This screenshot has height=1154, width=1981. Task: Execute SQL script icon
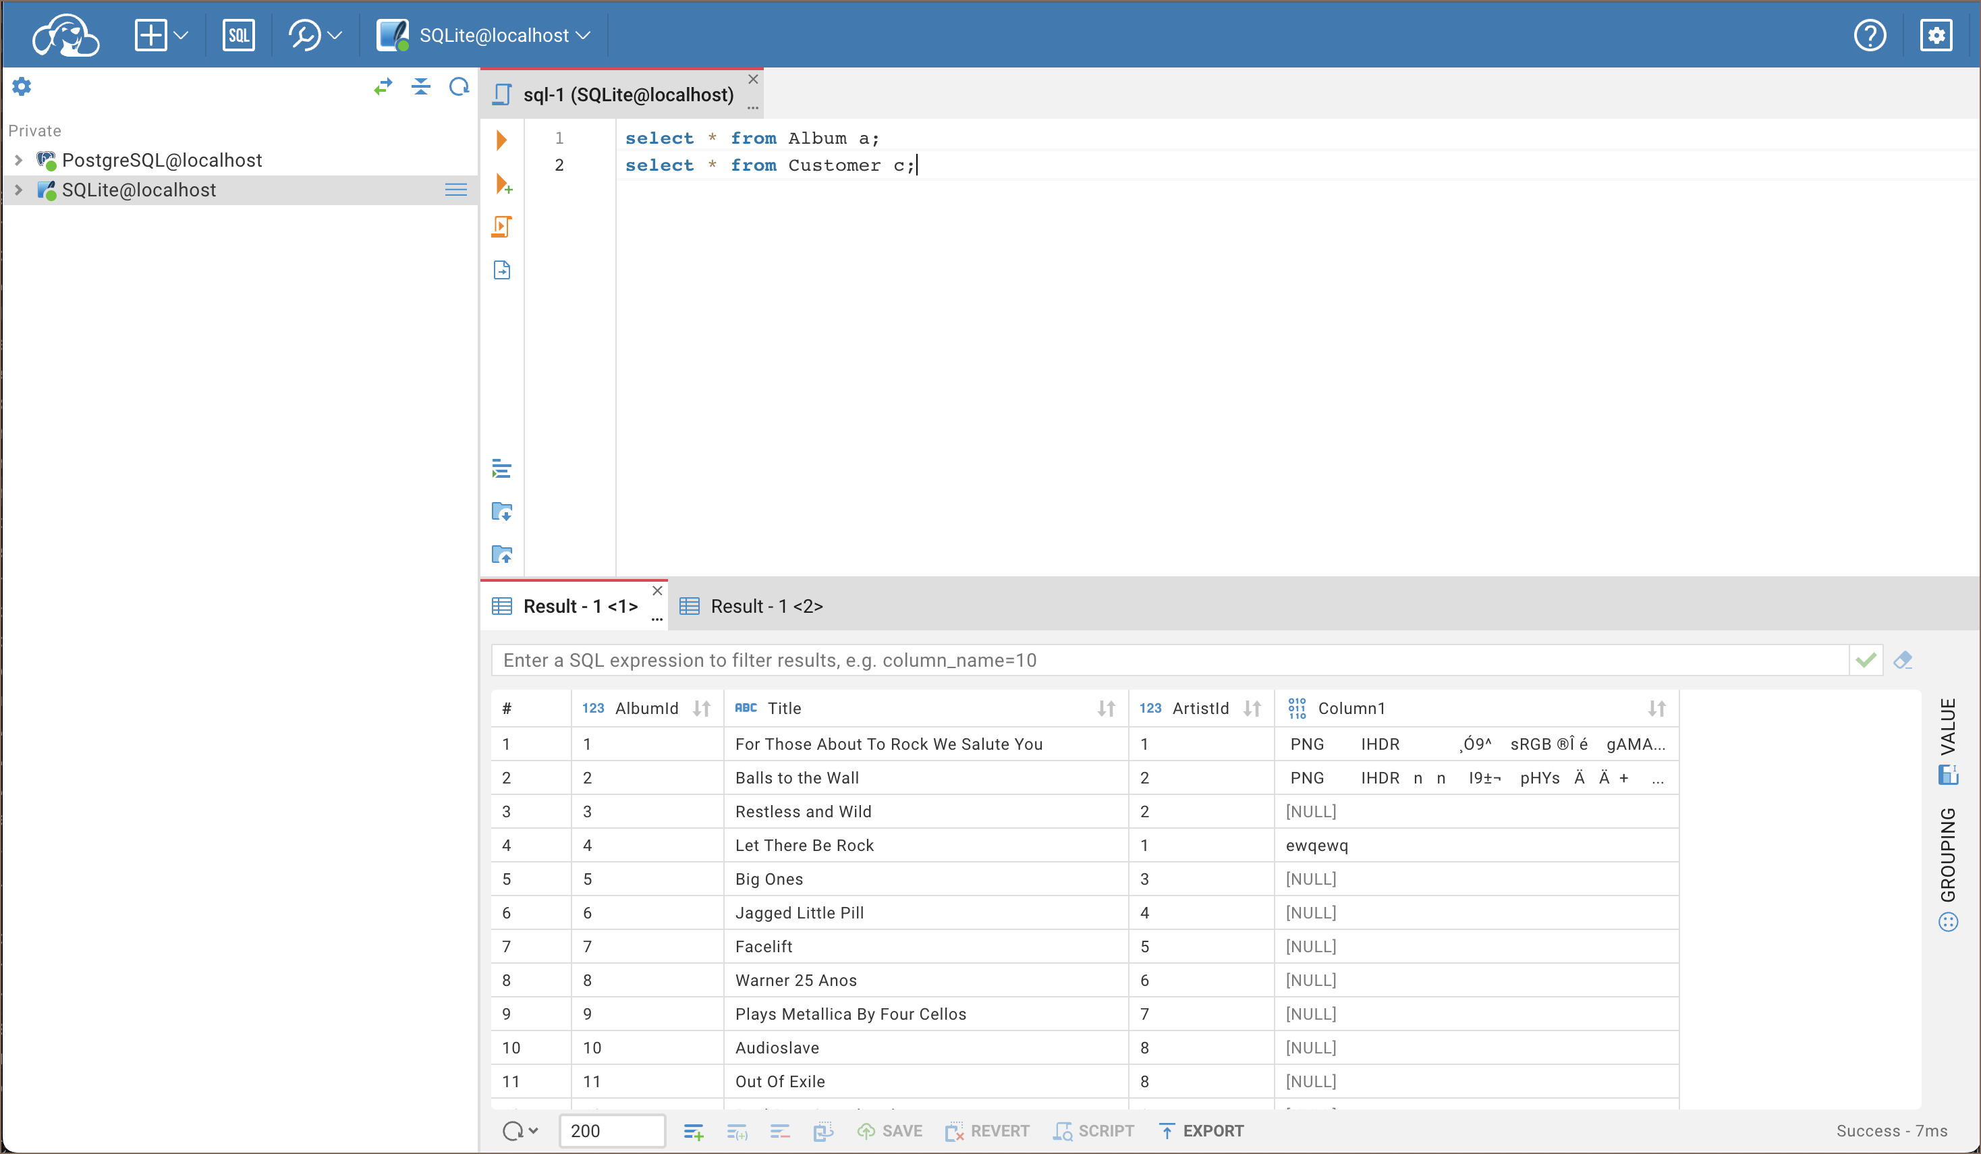501,227
